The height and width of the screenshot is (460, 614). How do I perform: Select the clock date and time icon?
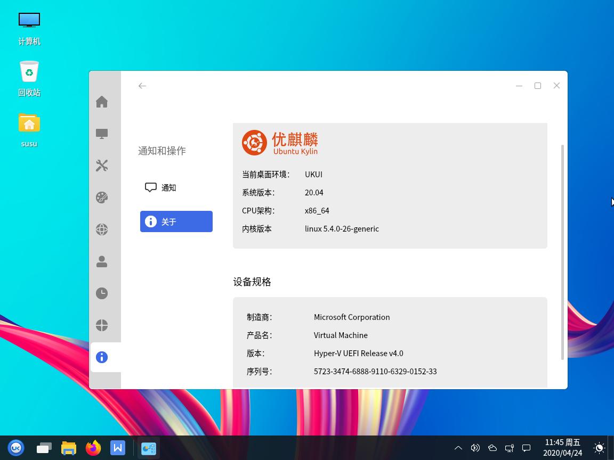coord(102,293)
